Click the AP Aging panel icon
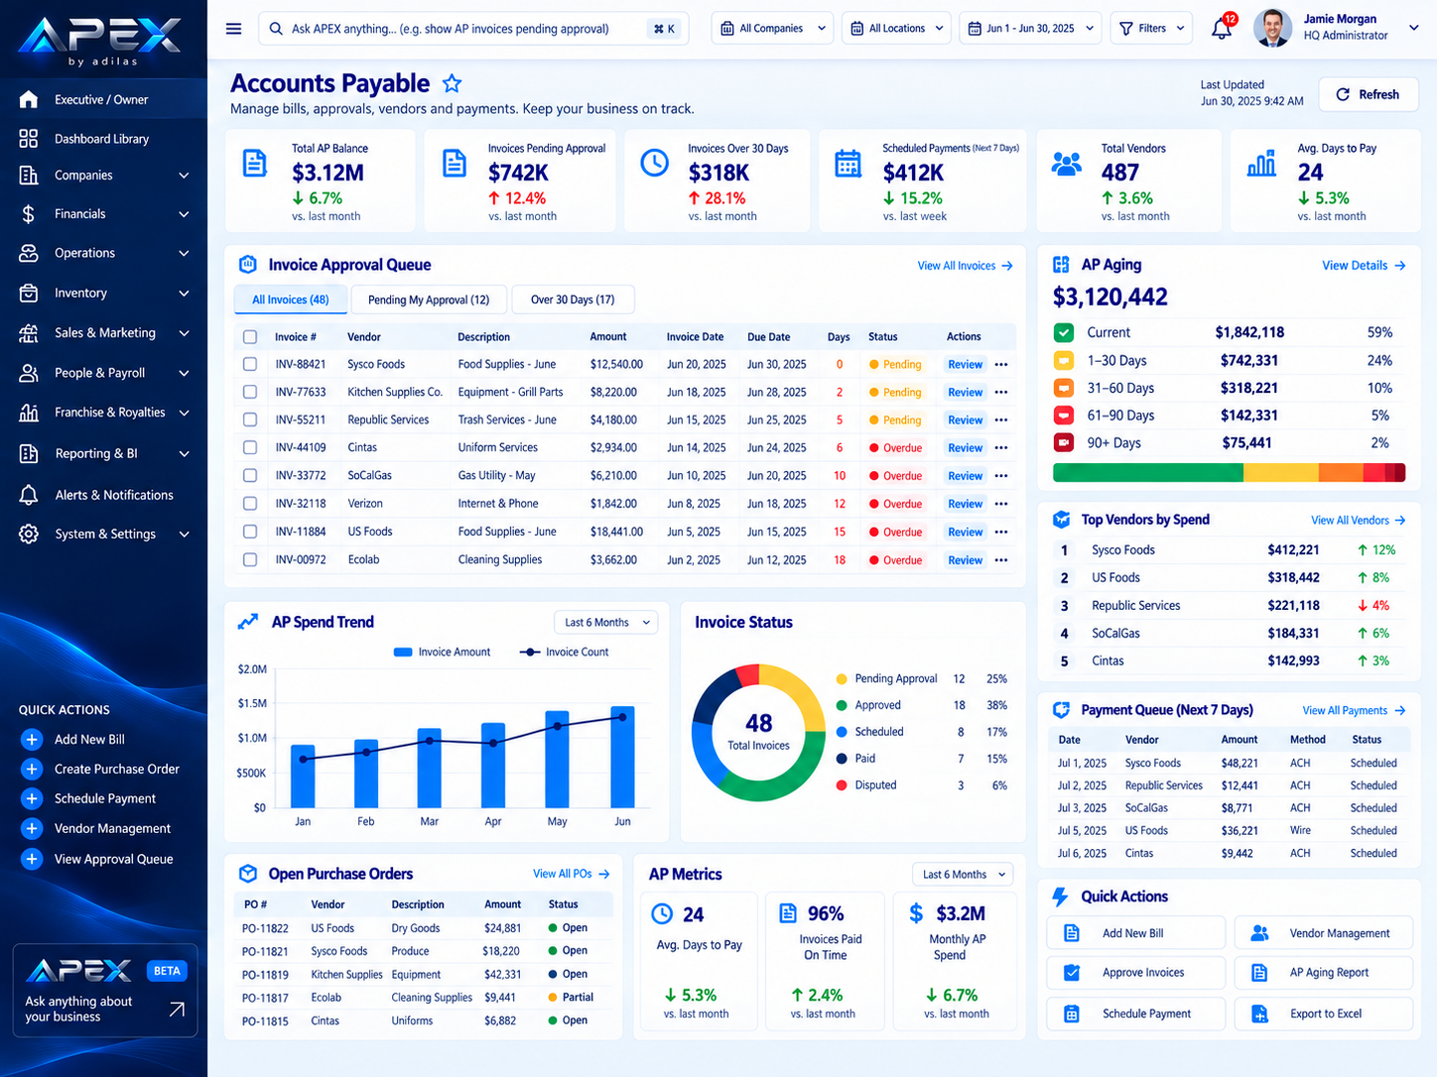Screen dimensions: 1437x1077 (x=1061, y=265)
